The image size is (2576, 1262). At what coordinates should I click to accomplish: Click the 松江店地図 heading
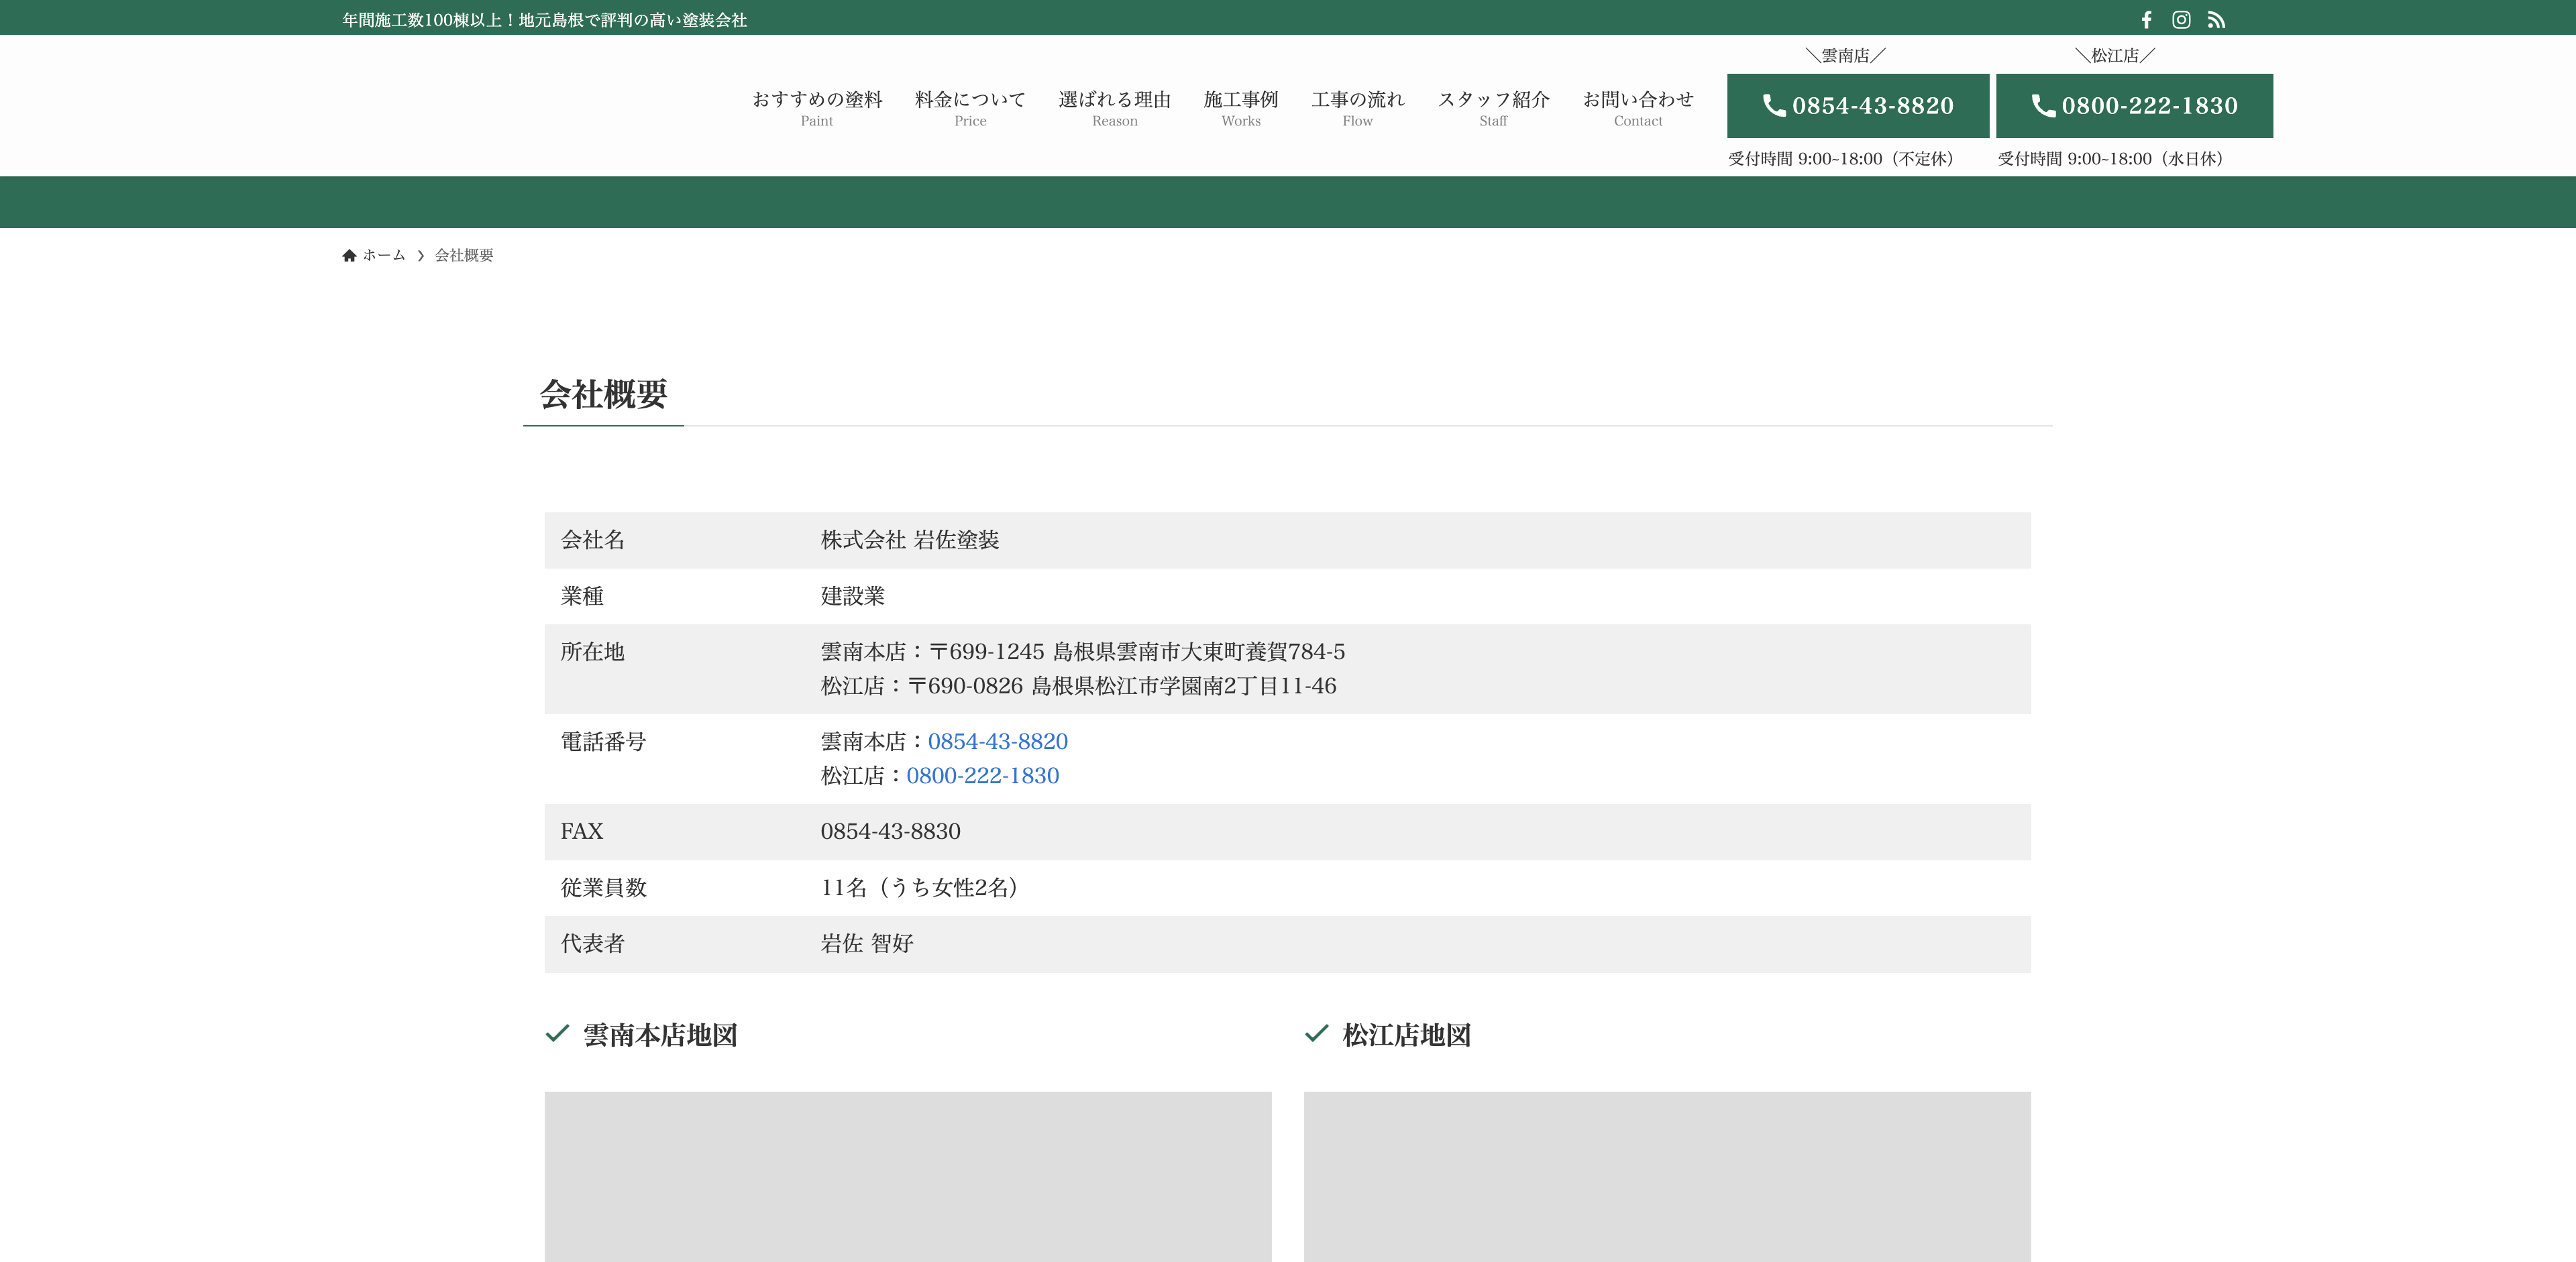pyautogui.click(x=1406, y=1035)
